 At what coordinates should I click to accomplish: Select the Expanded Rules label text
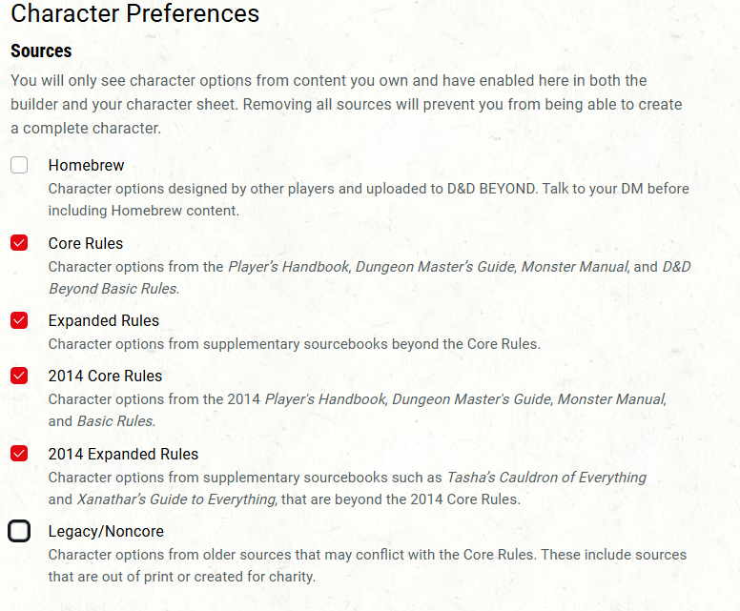pyautogui.click(x=104, y=320)
